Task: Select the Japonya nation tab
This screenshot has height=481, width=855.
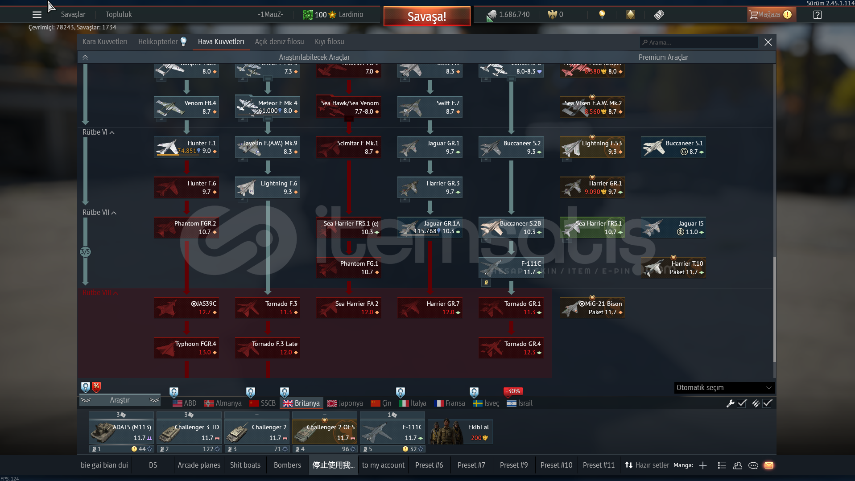Action: click(x=345, y=403)
